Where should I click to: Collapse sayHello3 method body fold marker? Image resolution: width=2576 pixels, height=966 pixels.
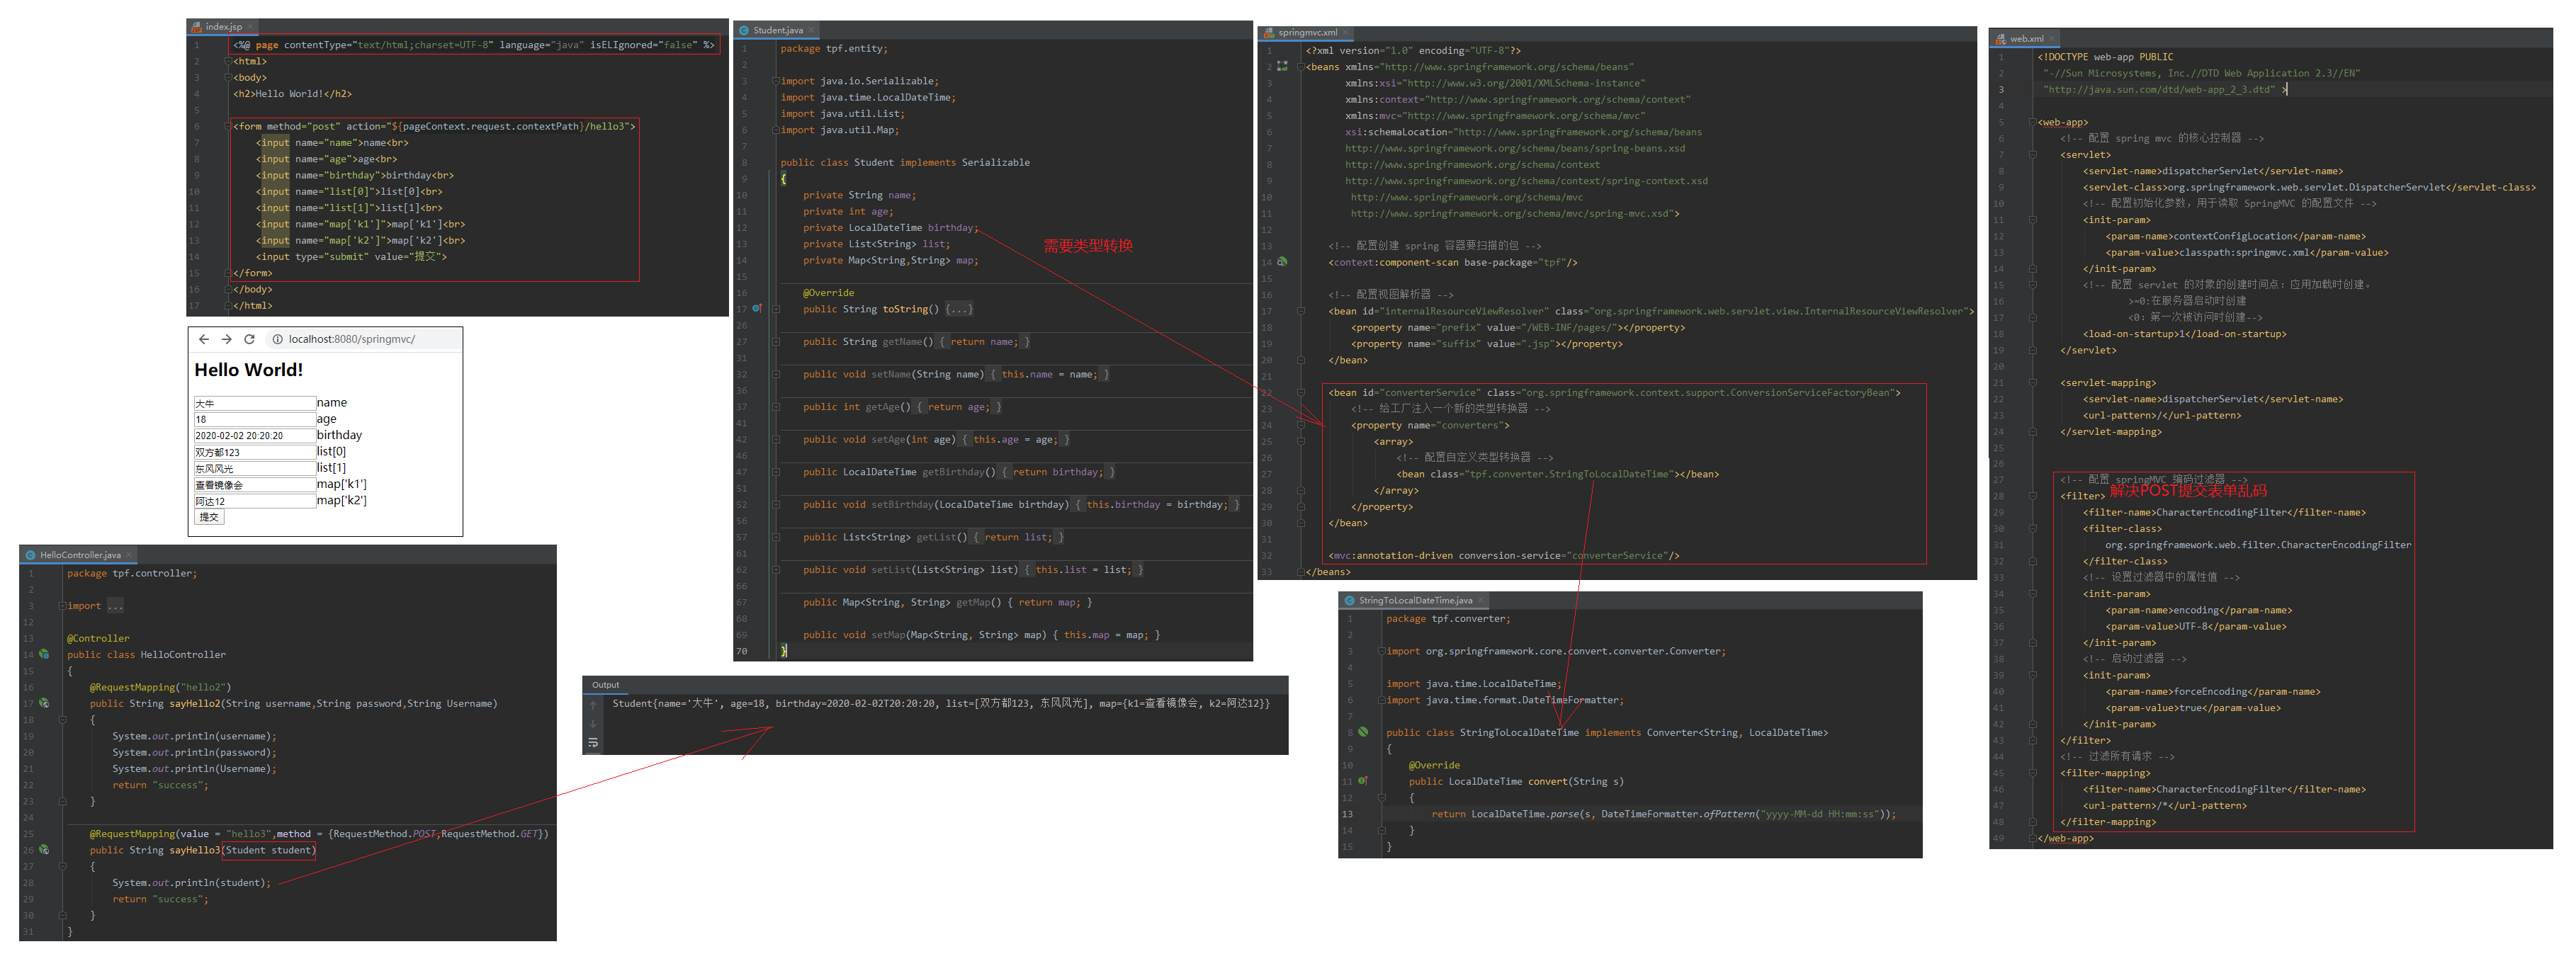[62, 867]
